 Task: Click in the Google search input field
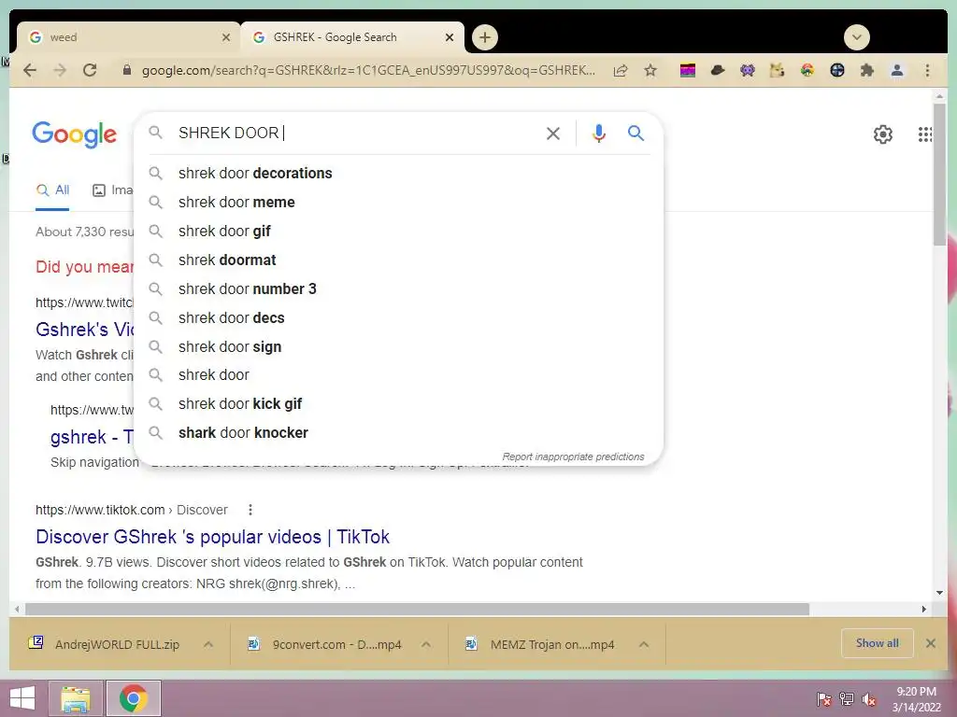357,133
